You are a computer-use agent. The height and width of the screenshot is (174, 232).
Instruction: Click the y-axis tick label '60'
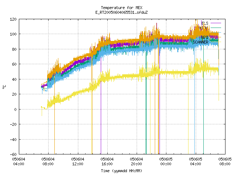click(x=14, y=64)
